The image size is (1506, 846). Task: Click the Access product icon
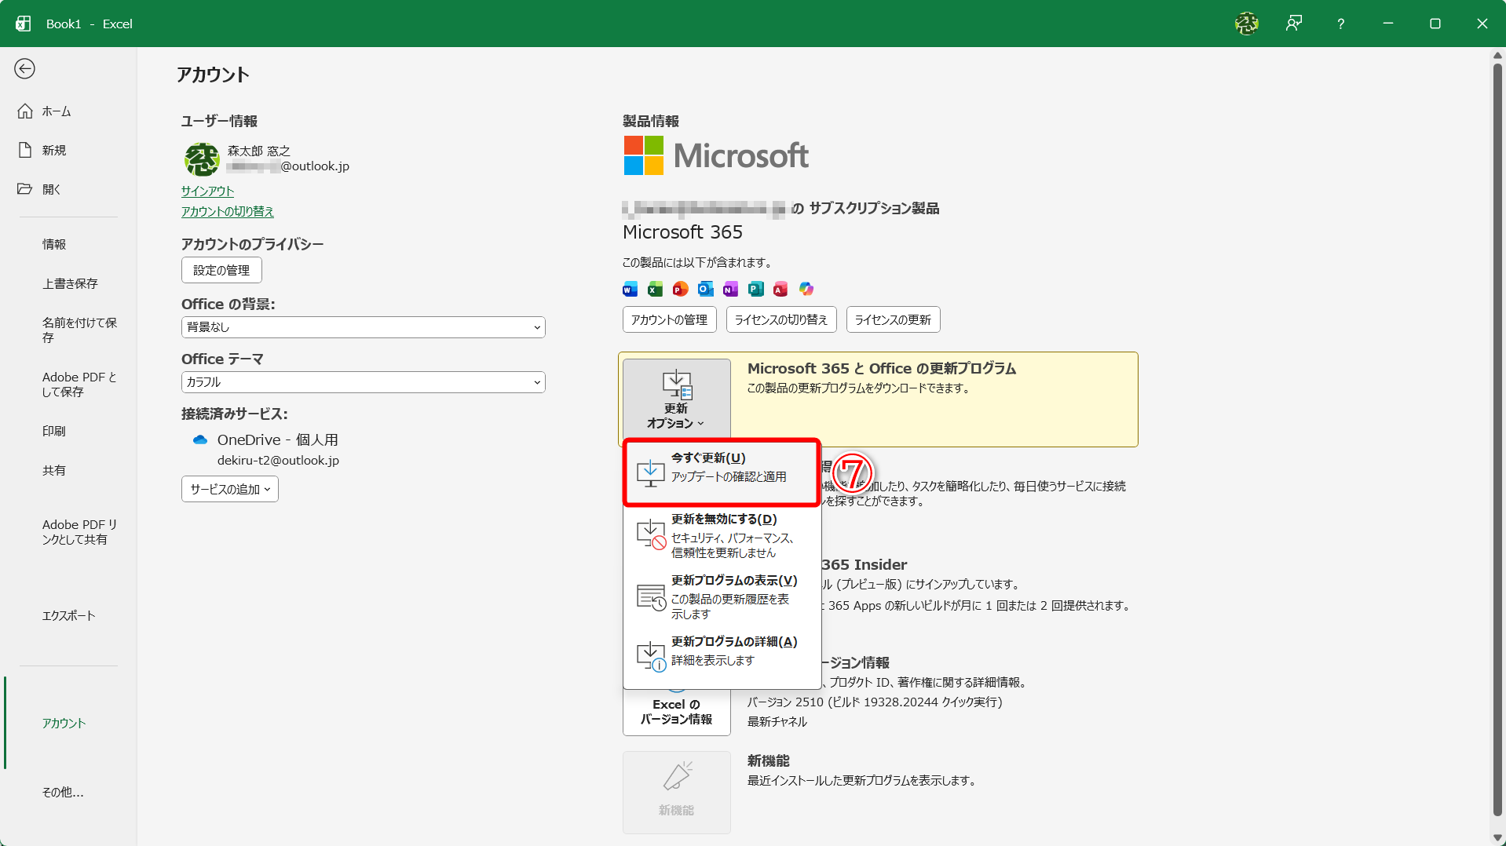780,289
